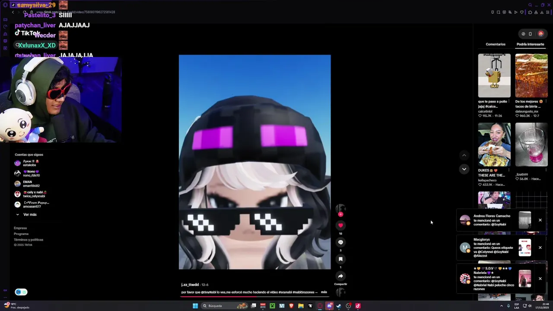Click the pin icon in the browser toolbar
Viewport: 553px width, 311px height.
click(x=493, y=12)
